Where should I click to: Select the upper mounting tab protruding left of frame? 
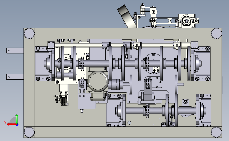point(15,51)
